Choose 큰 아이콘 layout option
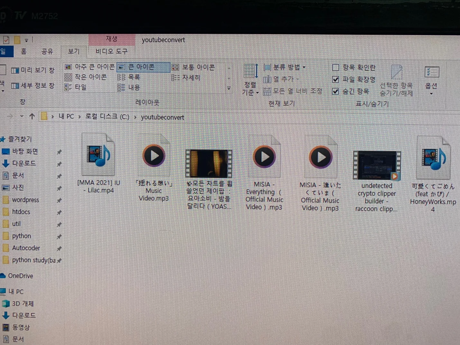 click(143, 67)
